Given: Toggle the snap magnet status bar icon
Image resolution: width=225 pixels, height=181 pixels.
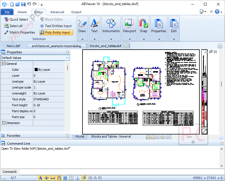Looking at the screenshot, I should (59, 178).
